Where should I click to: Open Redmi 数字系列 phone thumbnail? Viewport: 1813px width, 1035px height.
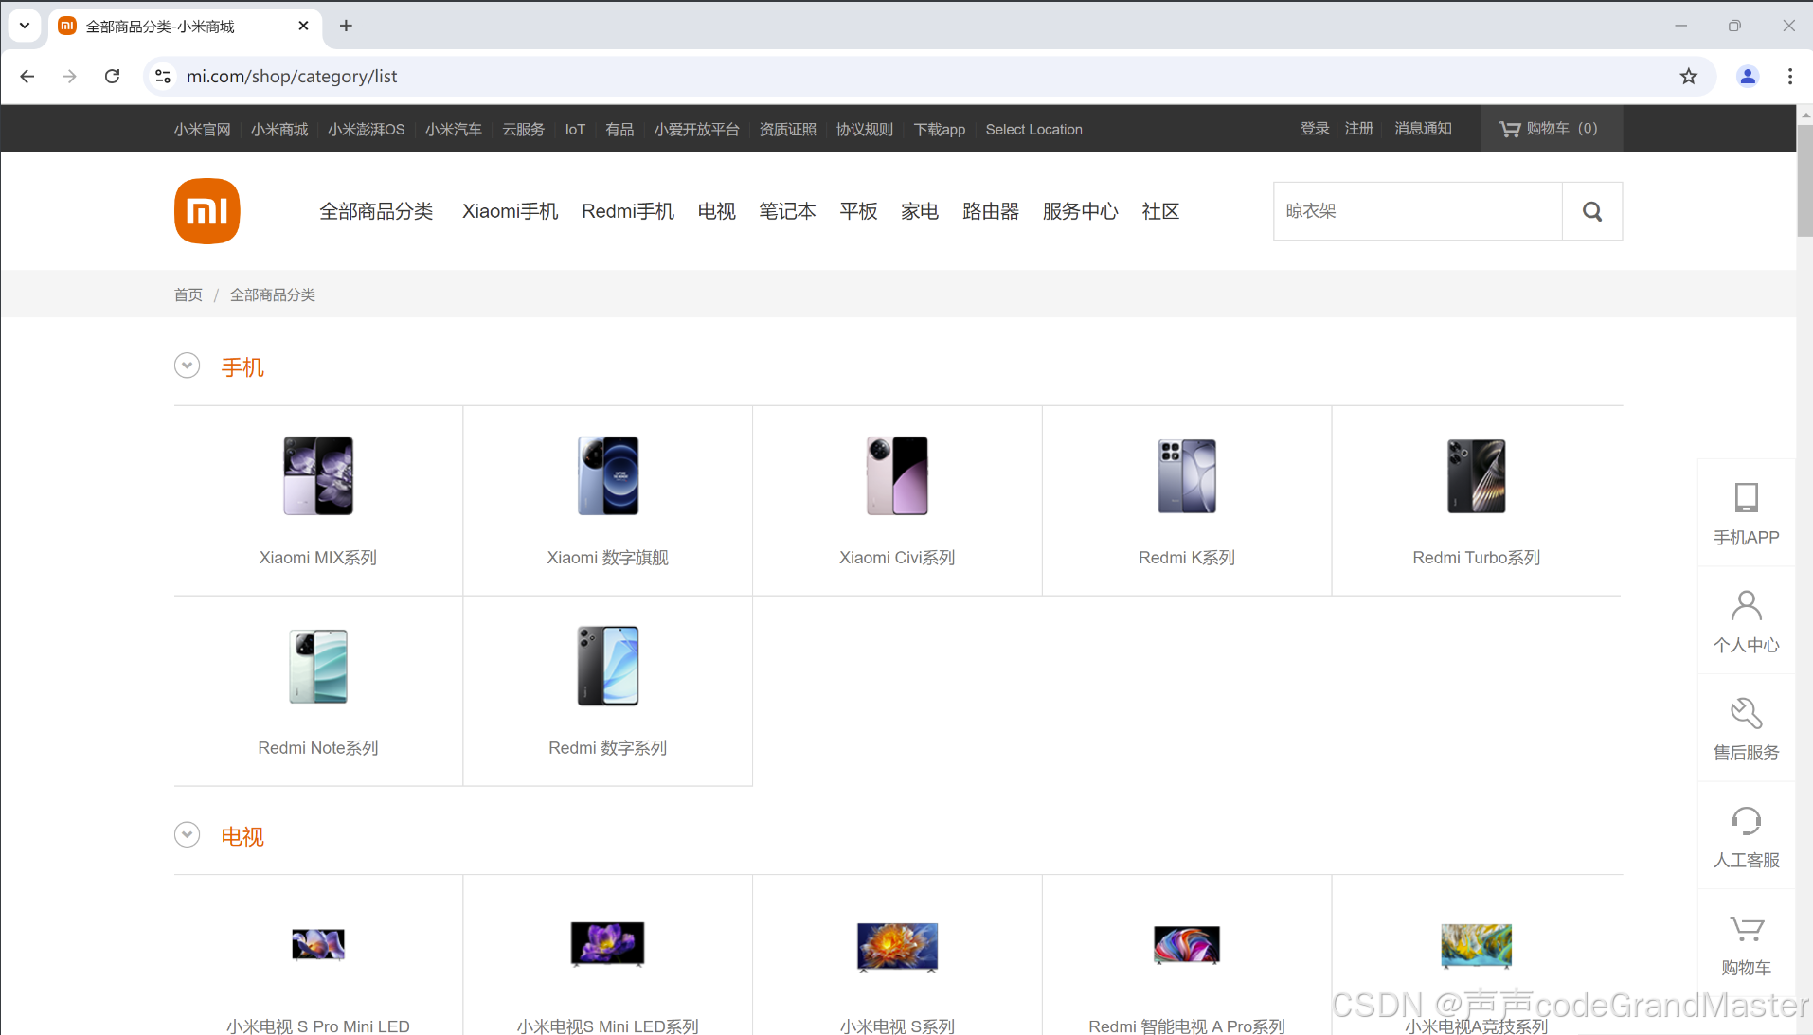[608, 666]
